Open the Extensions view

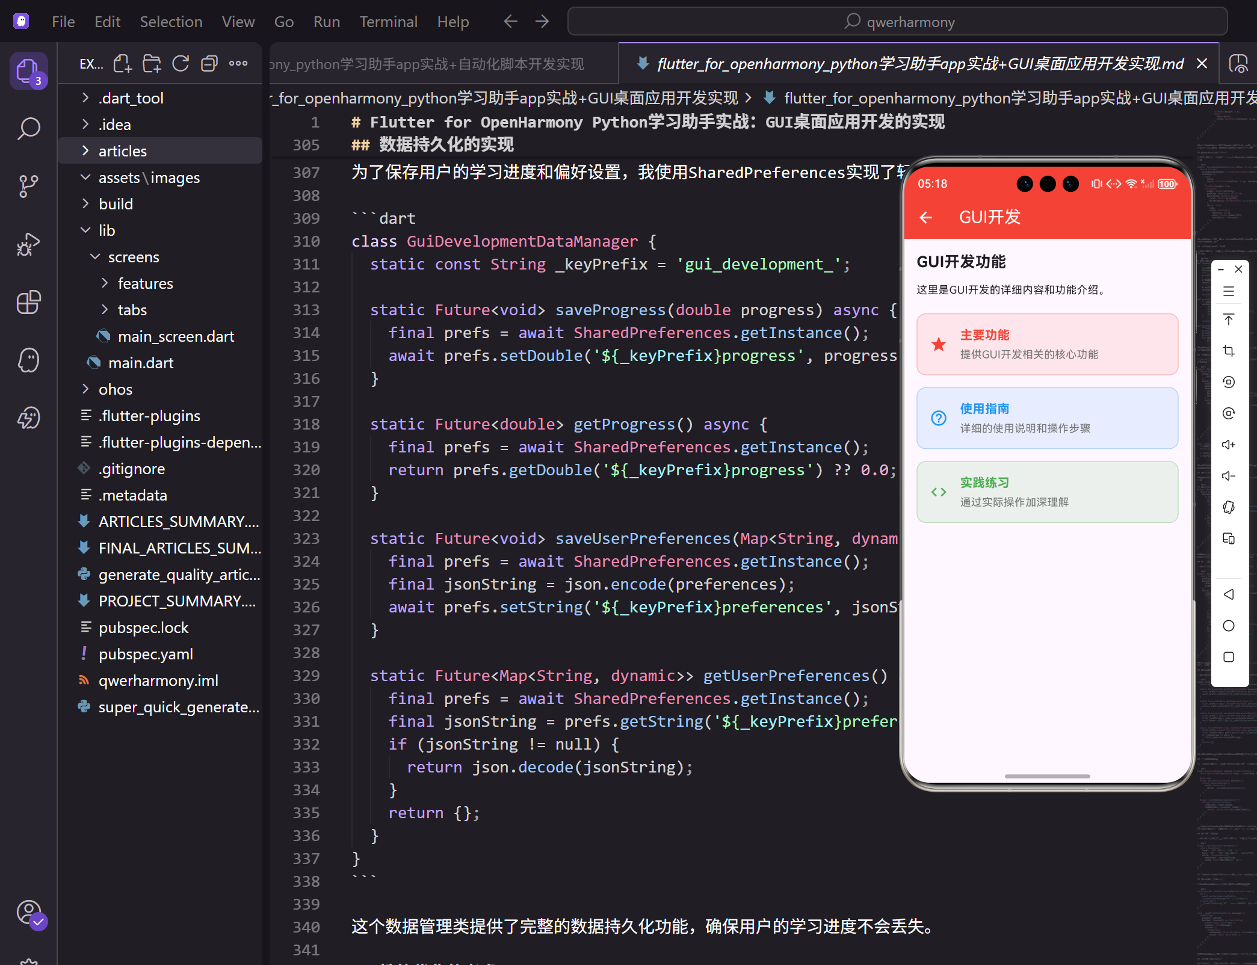[x=28, y=302]
